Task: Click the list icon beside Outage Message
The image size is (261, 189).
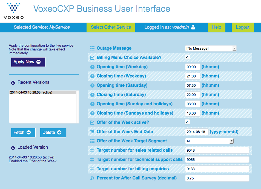Action: [92, 49]
